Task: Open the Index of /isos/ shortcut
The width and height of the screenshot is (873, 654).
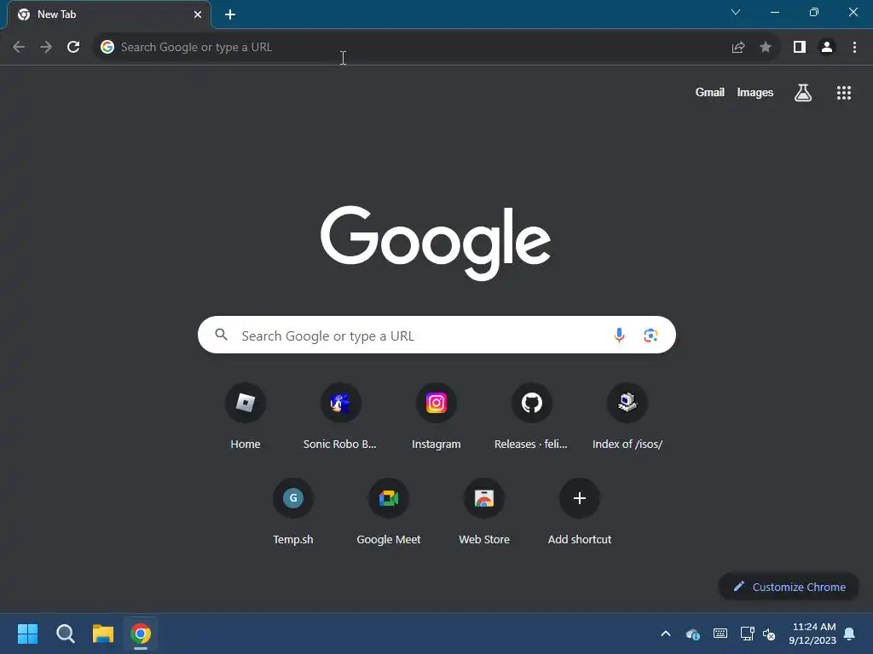Action: tap(627, 416)
